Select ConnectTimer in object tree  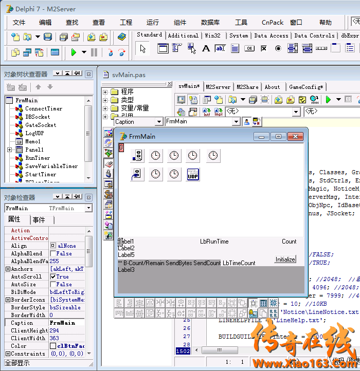(44, 108)
